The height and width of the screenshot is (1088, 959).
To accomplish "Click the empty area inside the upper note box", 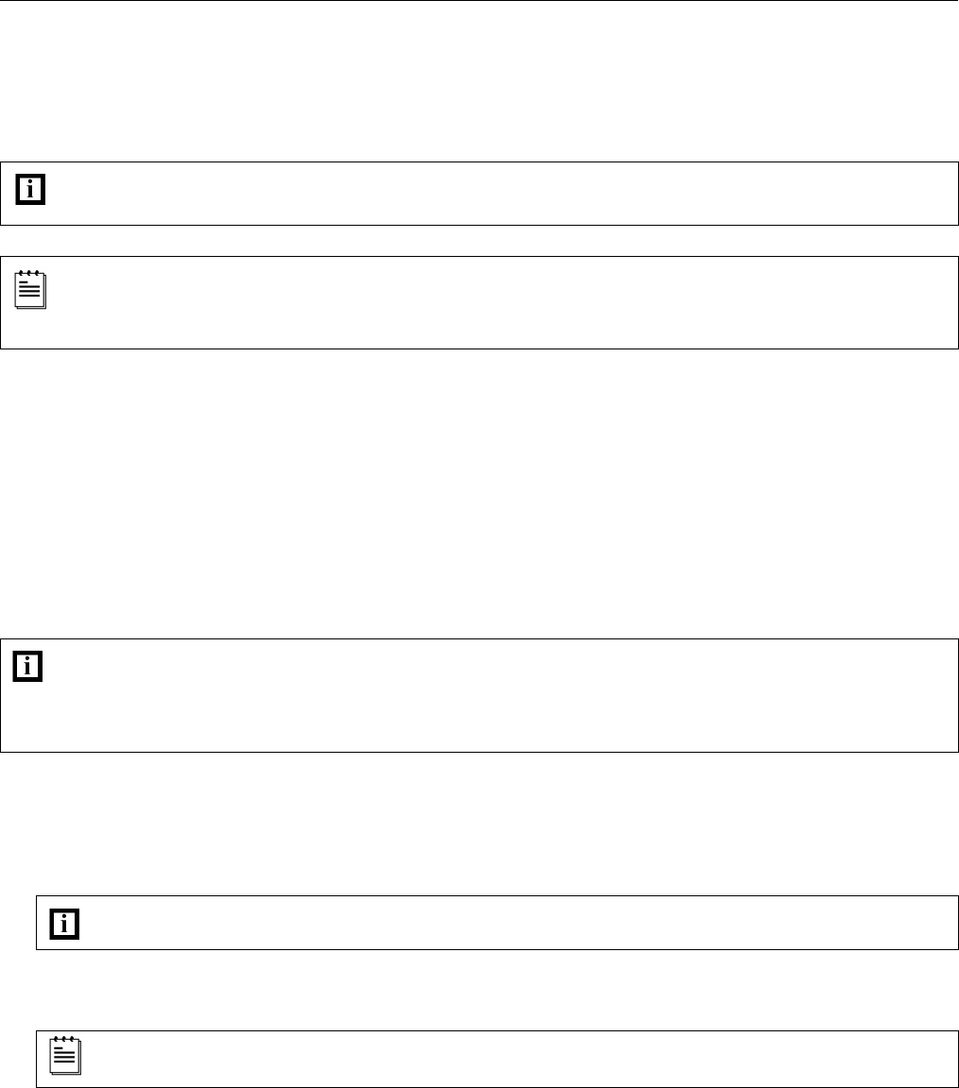I will pyautogui.click(x=472, y=302).
